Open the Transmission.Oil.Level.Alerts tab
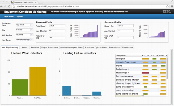 coord(121,48)
